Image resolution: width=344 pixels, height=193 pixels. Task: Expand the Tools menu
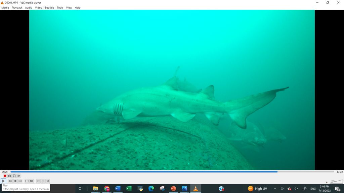click(60, 8)
